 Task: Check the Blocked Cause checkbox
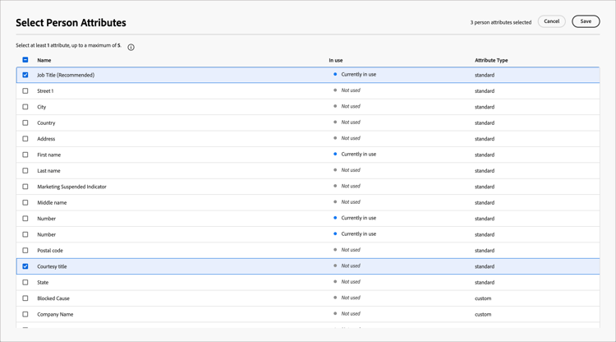click(25, 298)
